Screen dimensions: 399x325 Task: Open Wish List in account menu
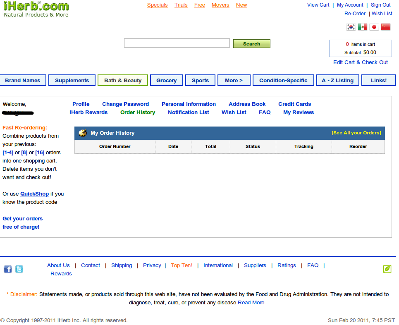click(x=234, y=112)
